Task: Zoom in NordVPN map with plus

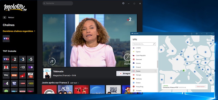Action: pos(213,87)
